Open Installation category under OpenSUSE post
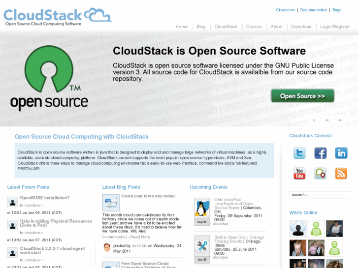Viewport: 358px width, 268px height. pos(33,205)
